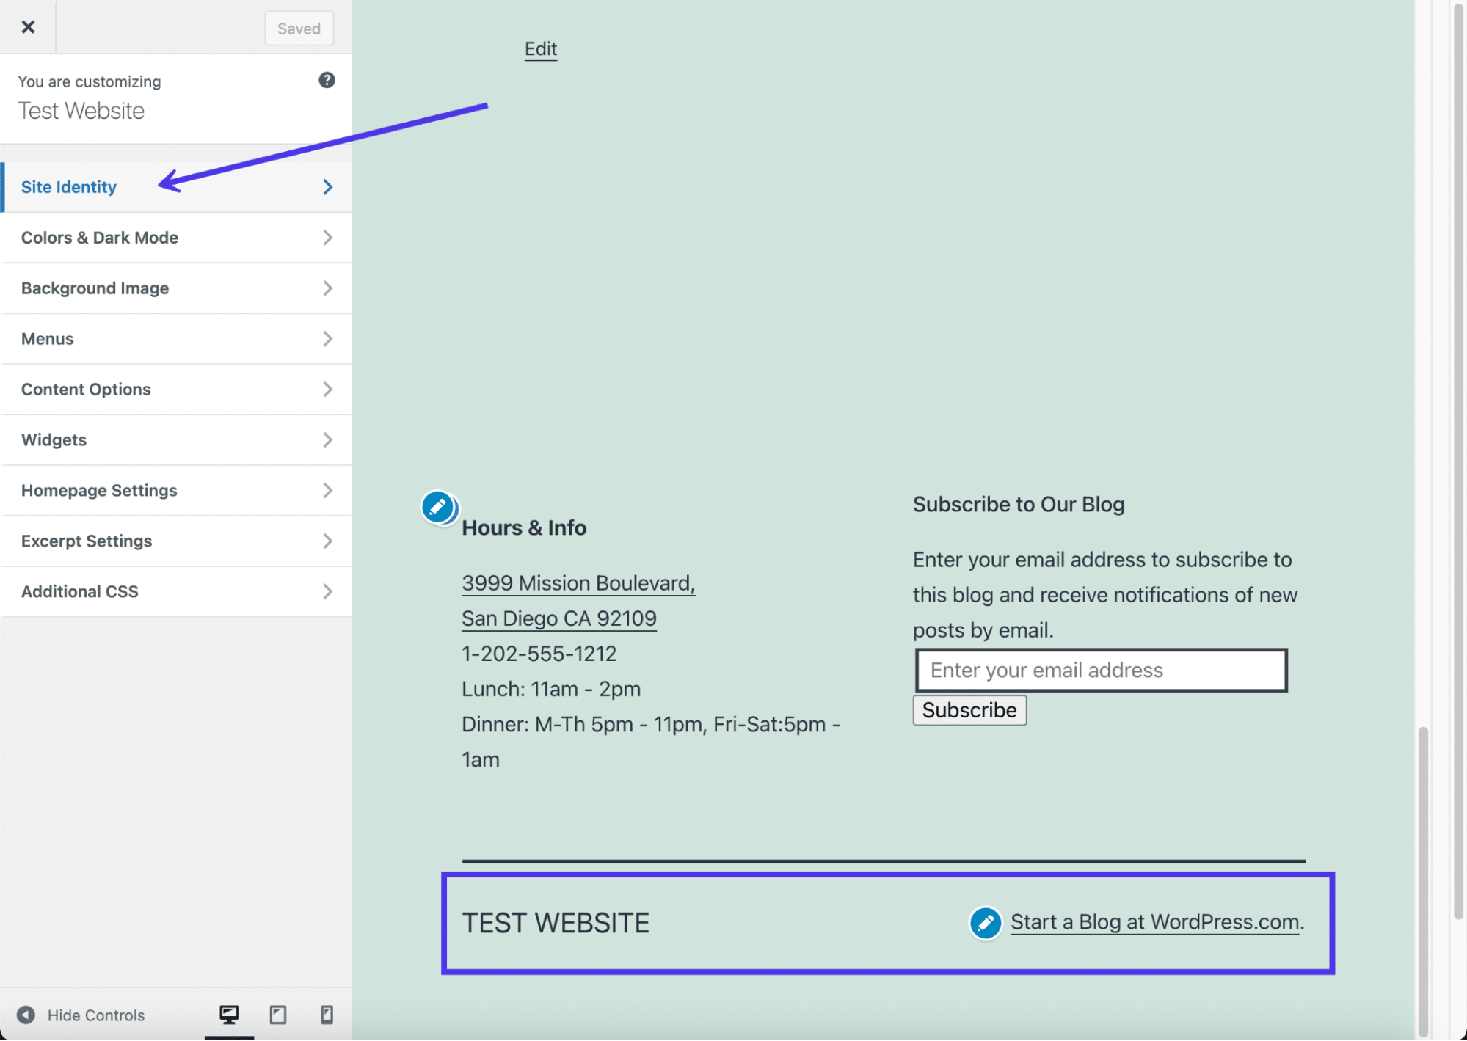
Task: Expand the Colors & Dark Mode section
Action: tap(176, 236)
